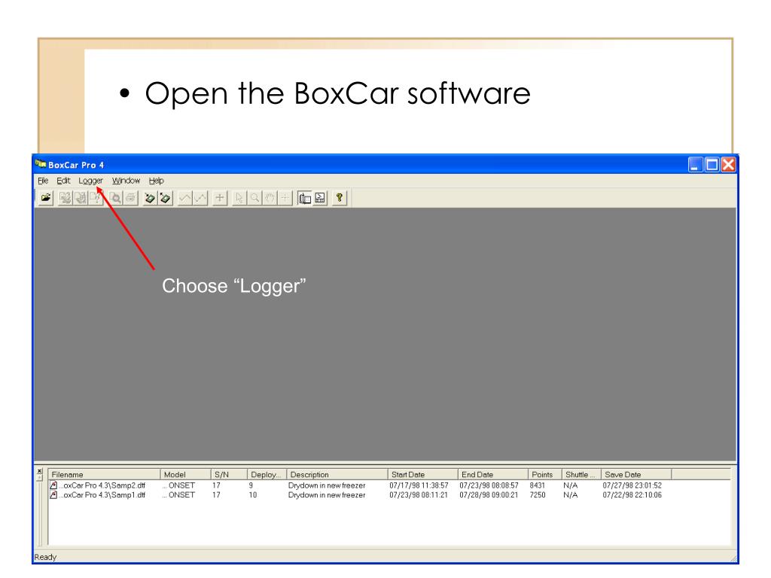Click save date 07/27/98 23:01:52
The height and width of the screenshot is (578, 771).
(x=632, y=485)
